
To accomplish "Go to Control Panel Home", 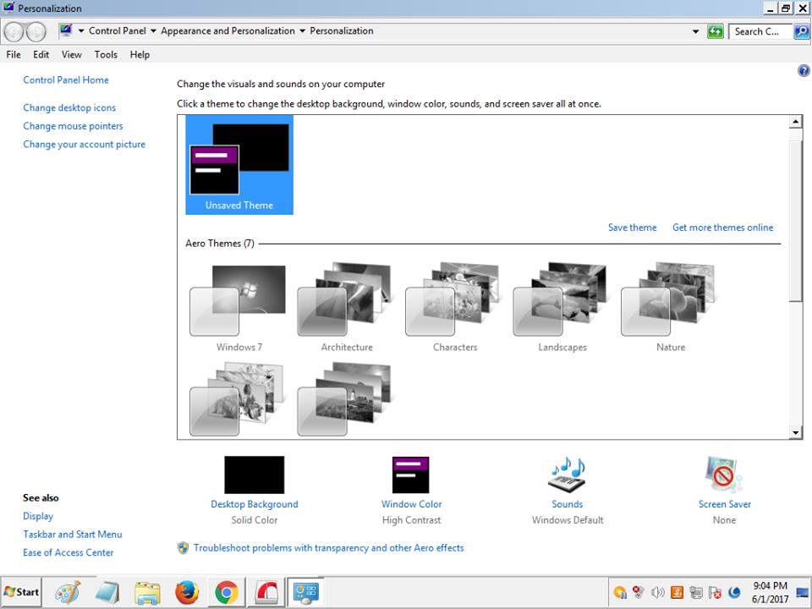I will (66, 80).
